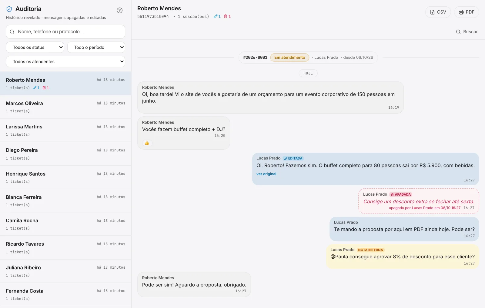The height and width of the screenshot is (308, 485).
Task: Export conversation as CSV
Action: [x=438, y=12]
